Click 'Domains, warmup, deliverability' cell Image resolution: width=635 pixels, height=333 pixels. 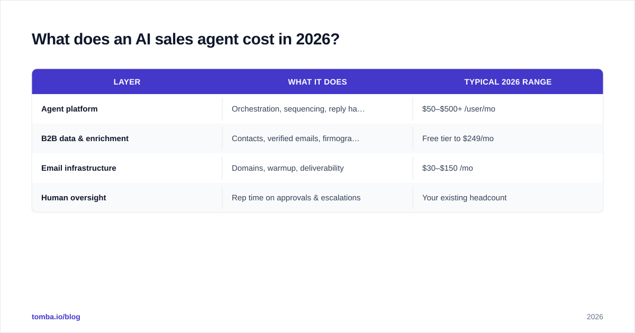[x=317, y=168]
